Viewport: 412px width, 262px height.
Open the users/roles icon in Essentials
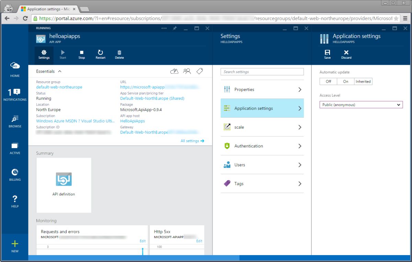187,71
